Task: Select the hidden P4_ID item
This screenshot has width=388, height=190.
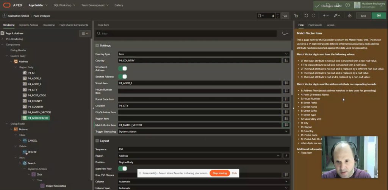Action: tap(29, 73)
